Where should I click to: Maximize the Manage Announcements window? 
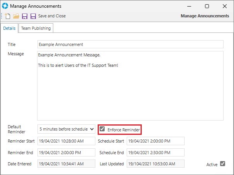point(207,6)
